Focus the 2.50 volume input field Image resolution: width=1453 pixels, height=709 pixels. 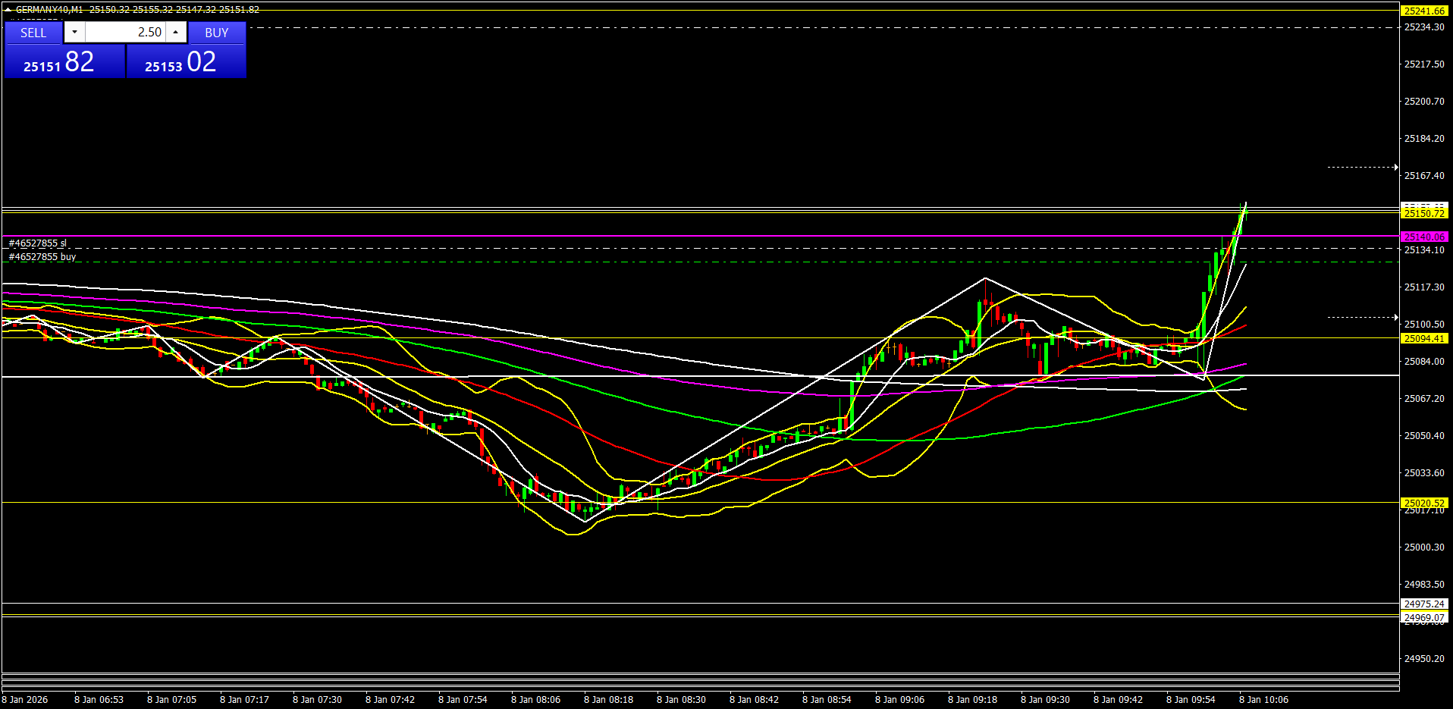pyautogui.click(x=125, y=32)
